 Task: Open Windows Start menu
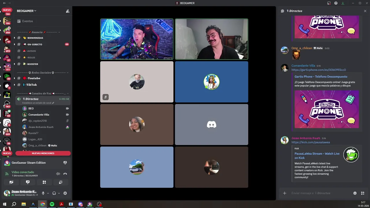[x=5, y=204]
